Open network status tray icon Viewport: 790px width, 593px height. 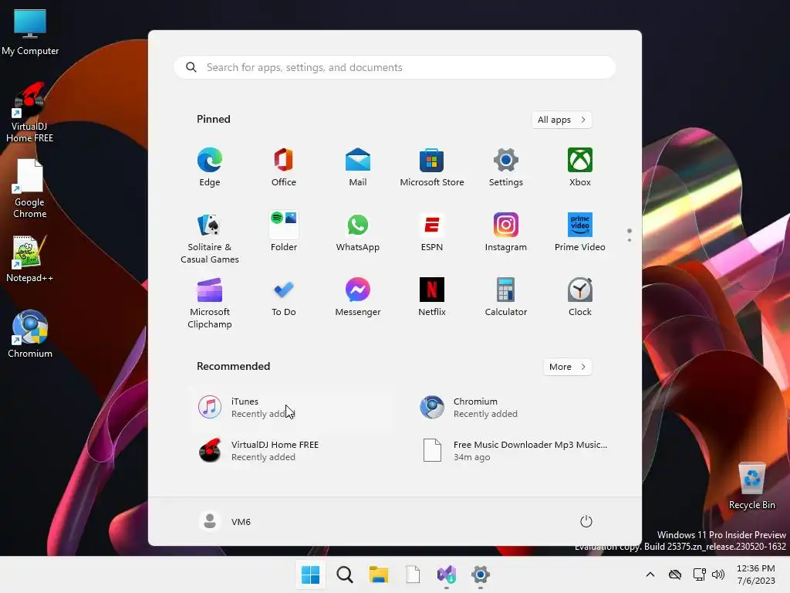coord(699,574)
